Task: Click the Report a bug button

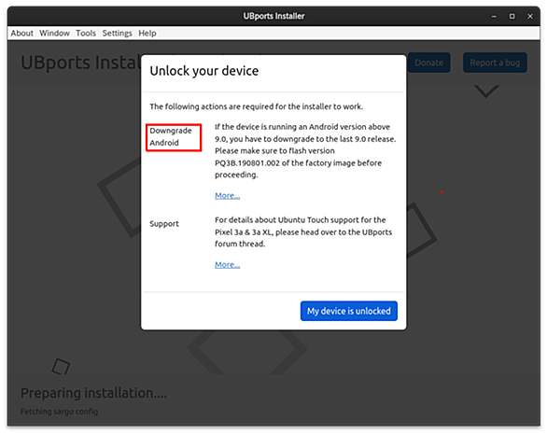Action: [x=495, y=63]
